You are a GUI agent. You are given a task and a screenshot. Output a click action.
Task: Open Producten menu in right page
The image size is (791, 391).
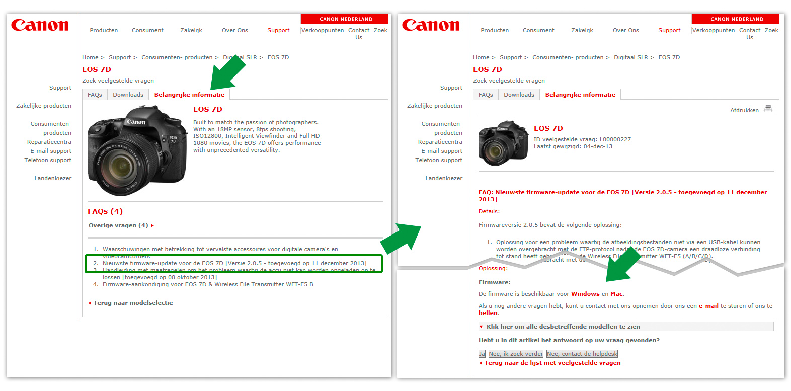pos(495,30)
